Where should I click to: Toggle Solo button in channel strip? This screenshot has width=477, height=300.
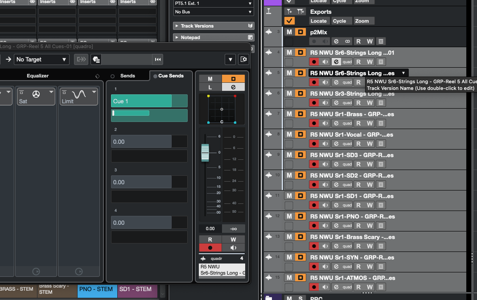click(x=233, y=79)
